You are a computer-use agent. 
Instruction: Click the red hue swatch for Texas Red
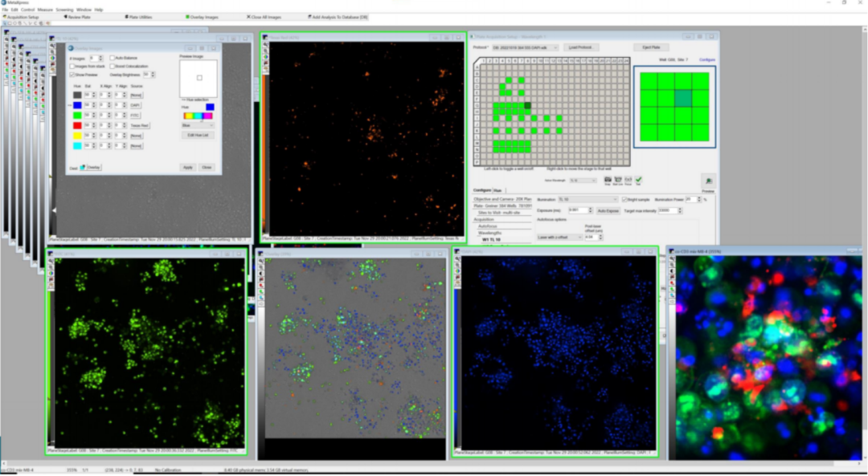pyautogui.click(x=77, y=125)
